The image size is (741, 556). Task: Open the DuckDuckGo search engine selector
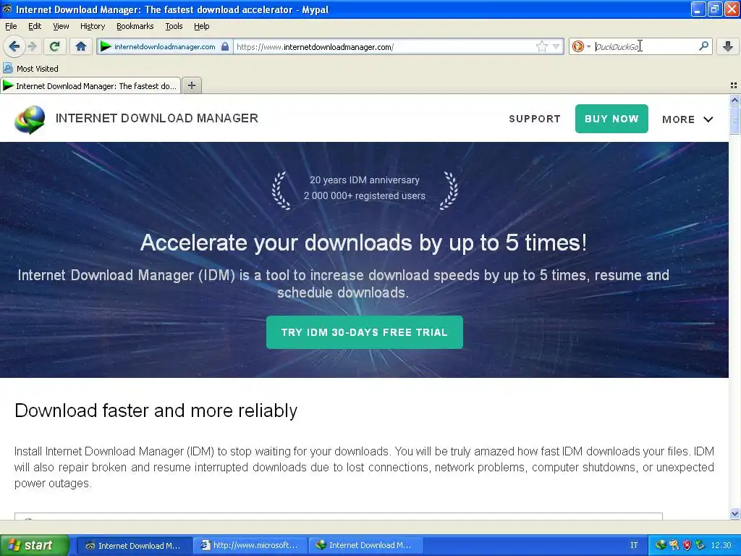pyautogui.click(x=581, y=46)
